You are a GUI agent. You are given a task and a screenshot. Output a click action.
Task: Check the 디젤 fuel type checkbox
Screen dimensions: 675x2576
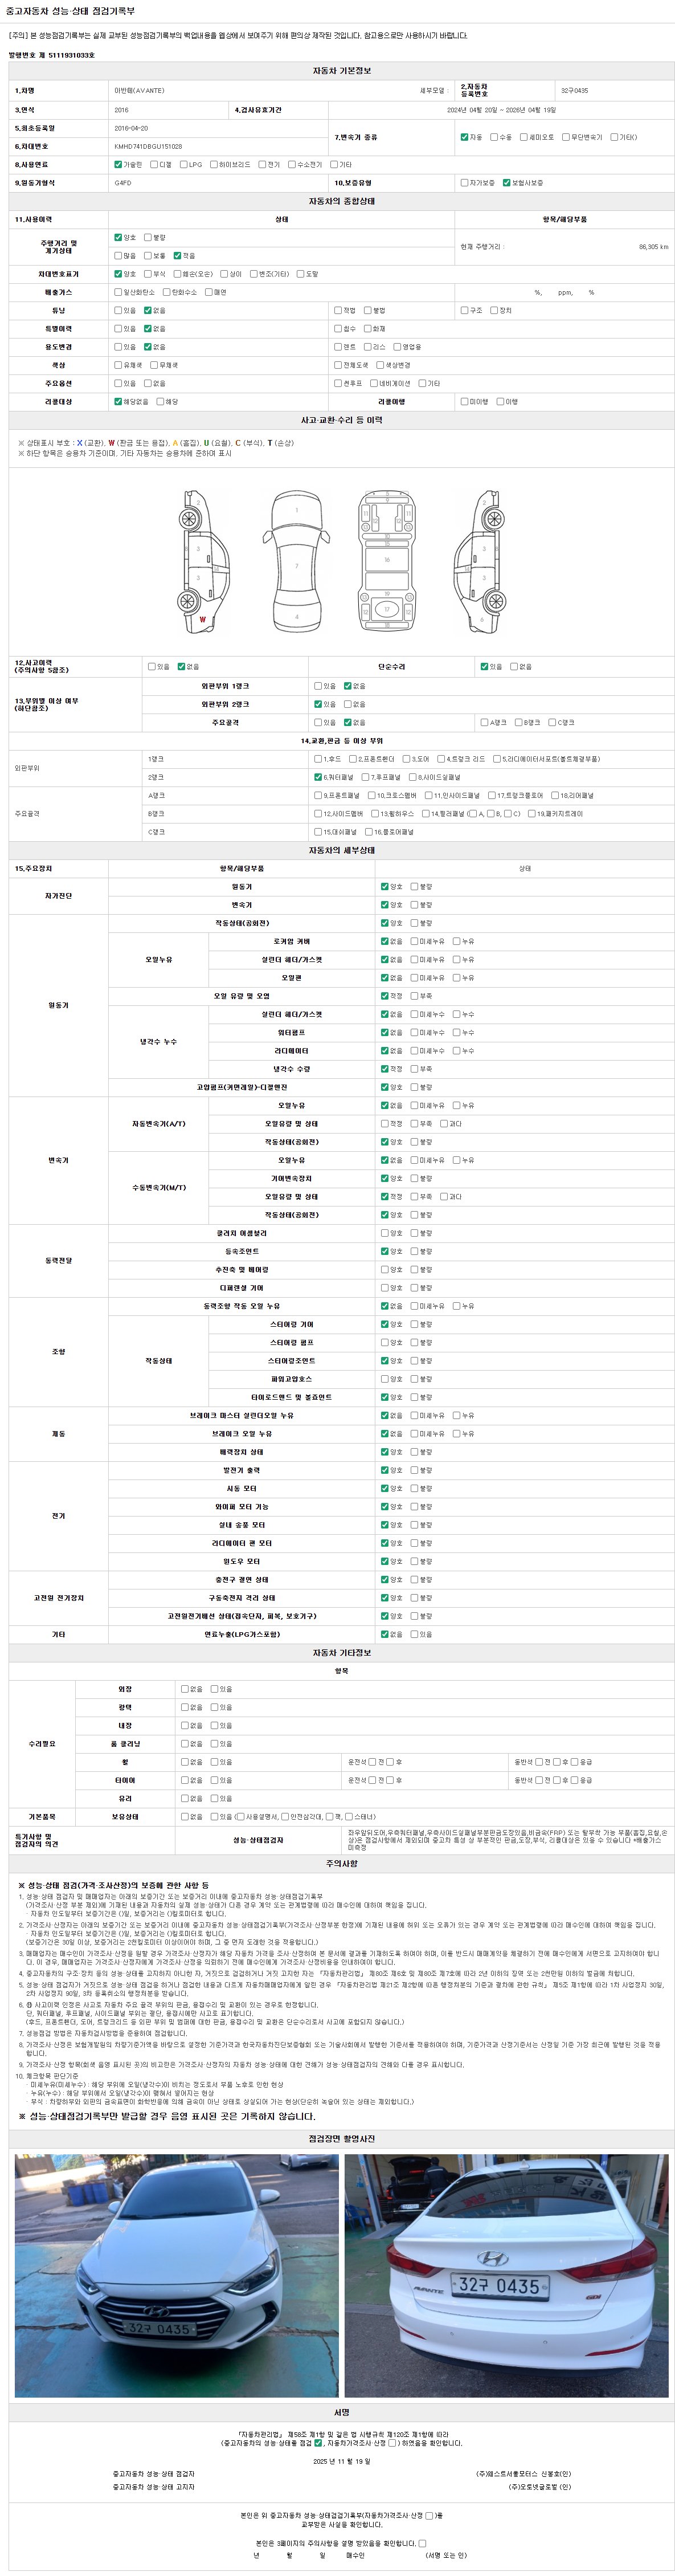pos(154,165)
